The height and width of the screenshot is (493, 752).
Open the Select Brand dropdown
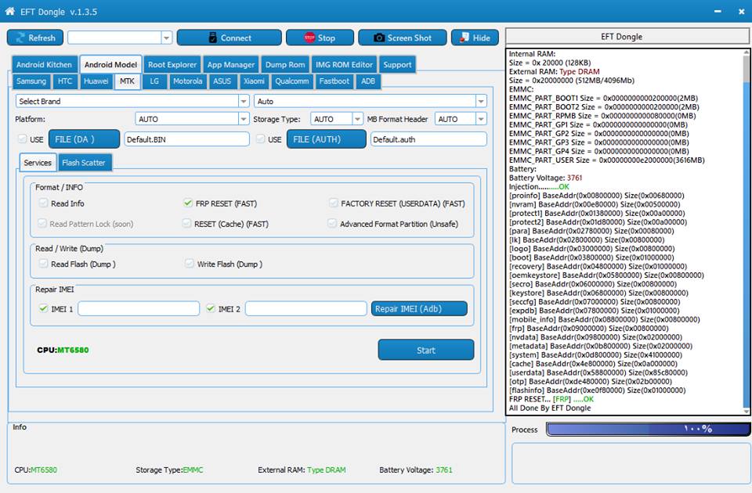(244, 101)
